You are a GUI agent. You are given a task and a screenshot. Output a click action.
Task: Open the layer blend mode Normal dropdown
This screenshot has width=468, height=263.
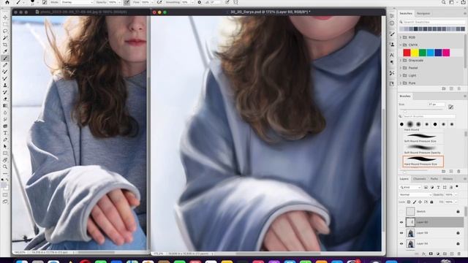pos(415,194)
